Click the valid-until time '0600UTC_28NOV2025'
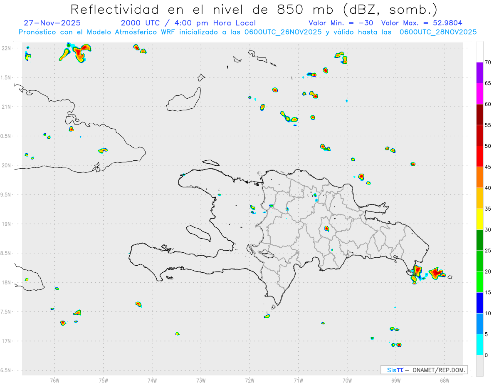 (438, 32)
